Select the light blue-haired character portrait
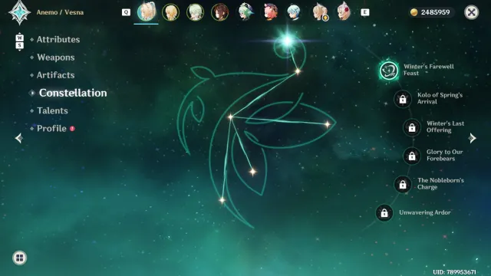491x276 pixels. pyautogui.click(x=294, y=12)
